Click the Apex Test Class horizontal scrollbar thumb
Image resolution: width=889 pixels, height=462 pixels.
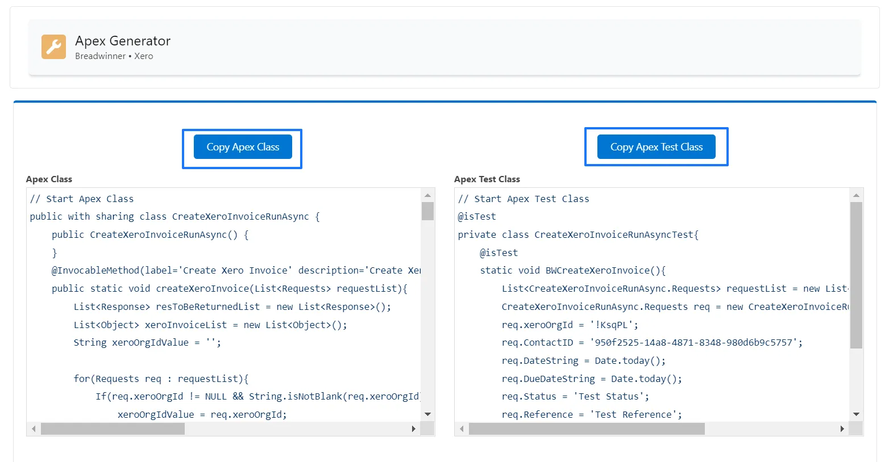(587, 429)
